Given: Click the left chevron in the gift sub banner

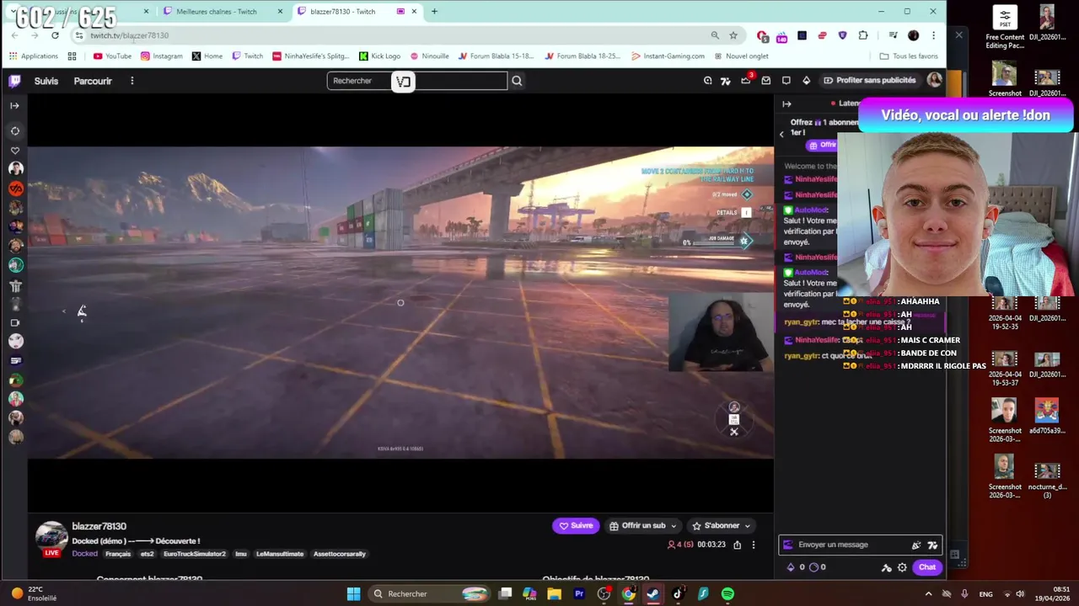Looking at the screenshot, I should pyautogui.click(x=781, y=134).
